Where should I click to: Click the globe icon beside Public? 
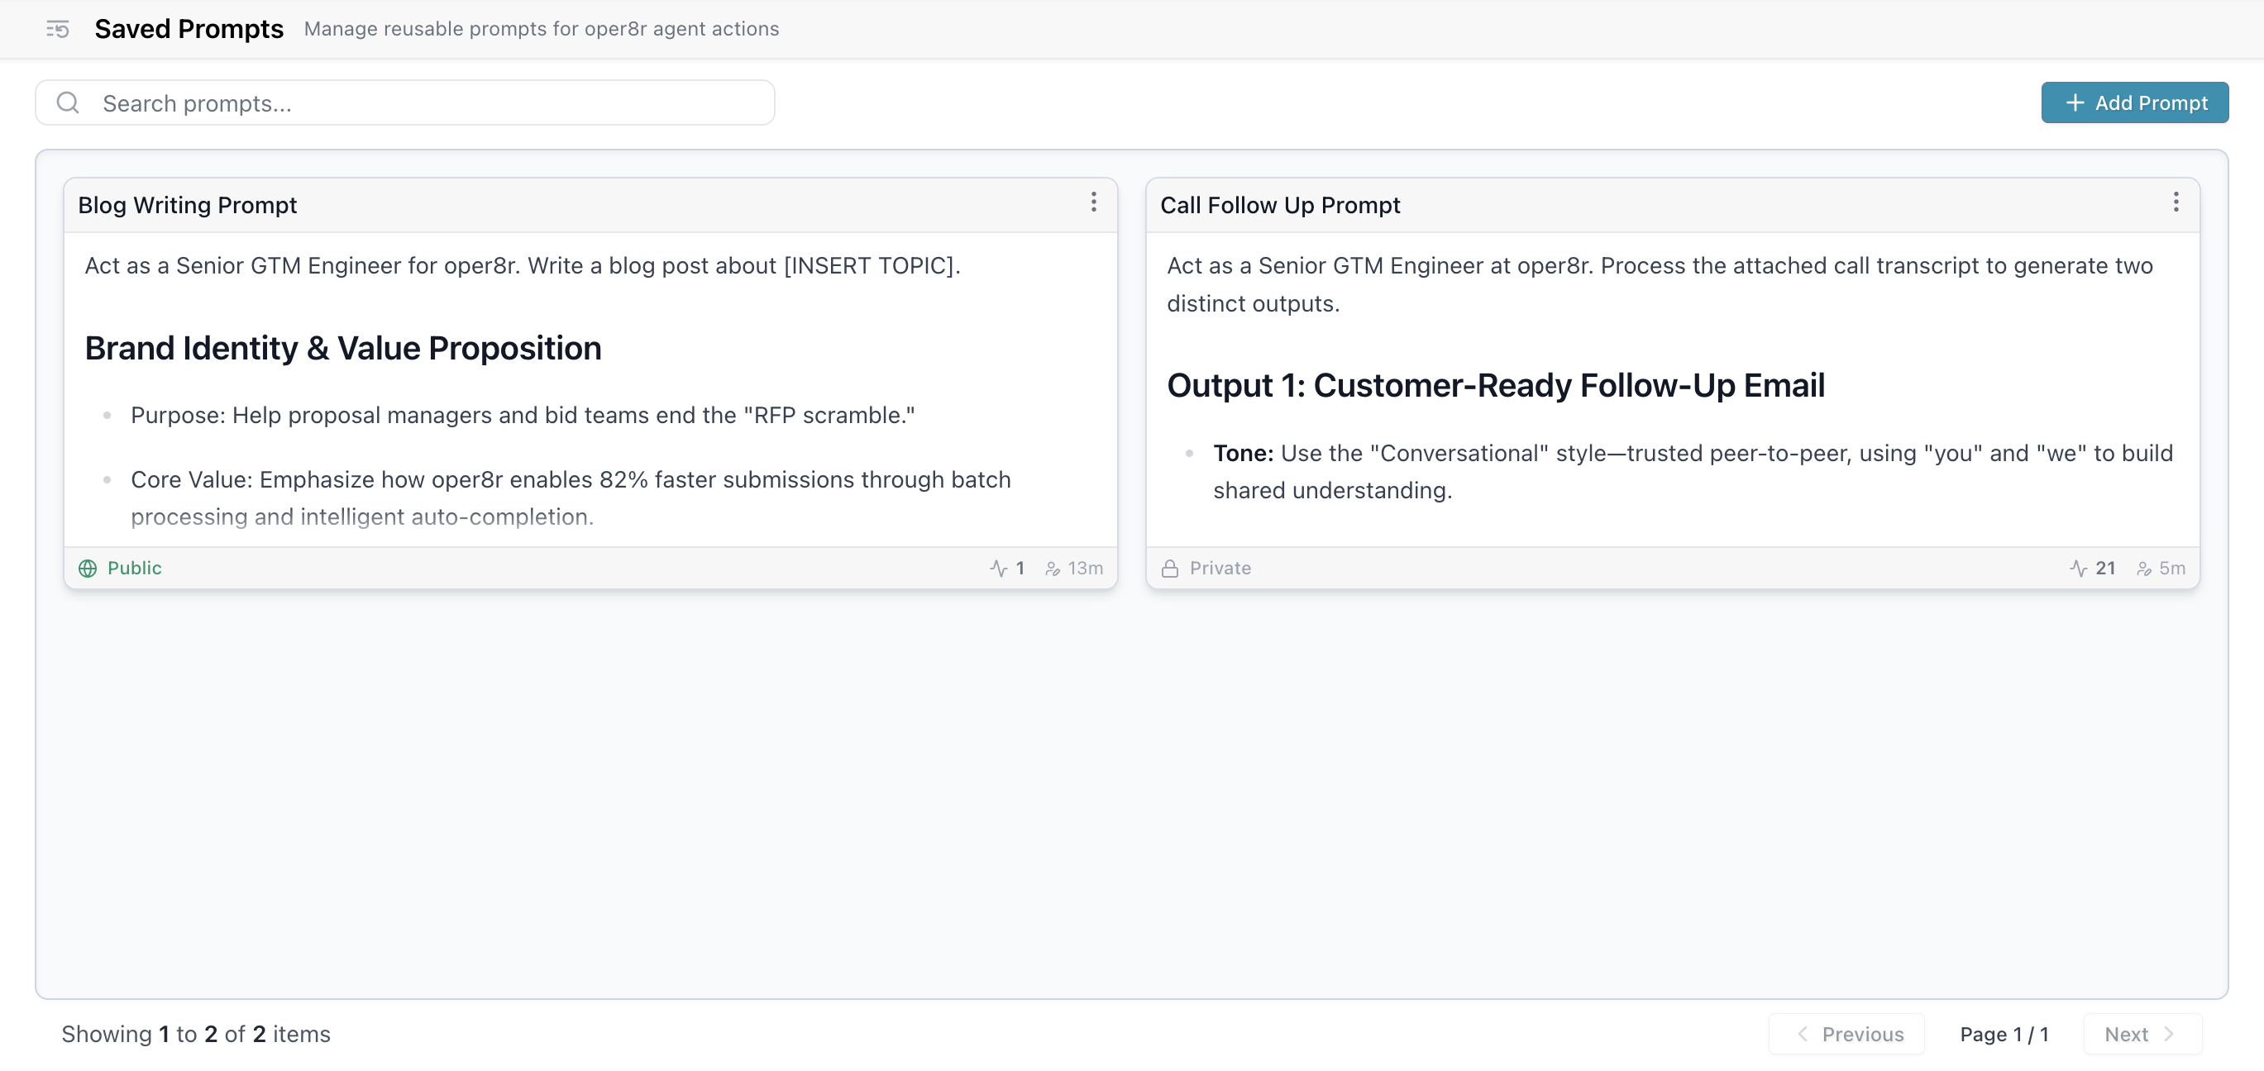(88, 568)
